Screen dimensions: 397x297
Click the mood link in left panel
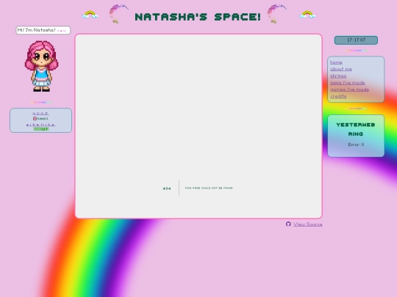(x=40, y=113)
